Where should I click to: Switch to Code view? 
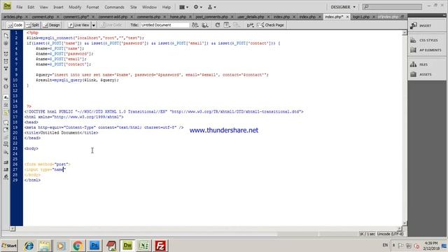coord(15,25)
